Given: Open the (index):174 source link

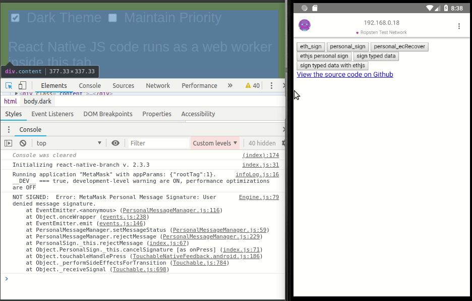Looking at the screenshot, I should pos(261,156).
